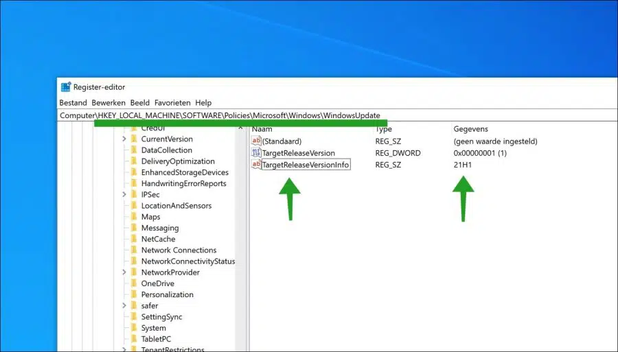Click the NetworkConnectivityStatus folder icon
This screenshot has width=618, height=352.
tap(134, 261)
